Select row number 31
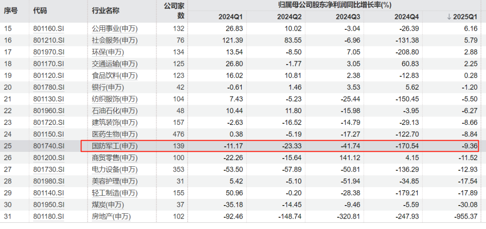Image resolution: width=486 pixels, height=229 pixels. tap(8, 216)
